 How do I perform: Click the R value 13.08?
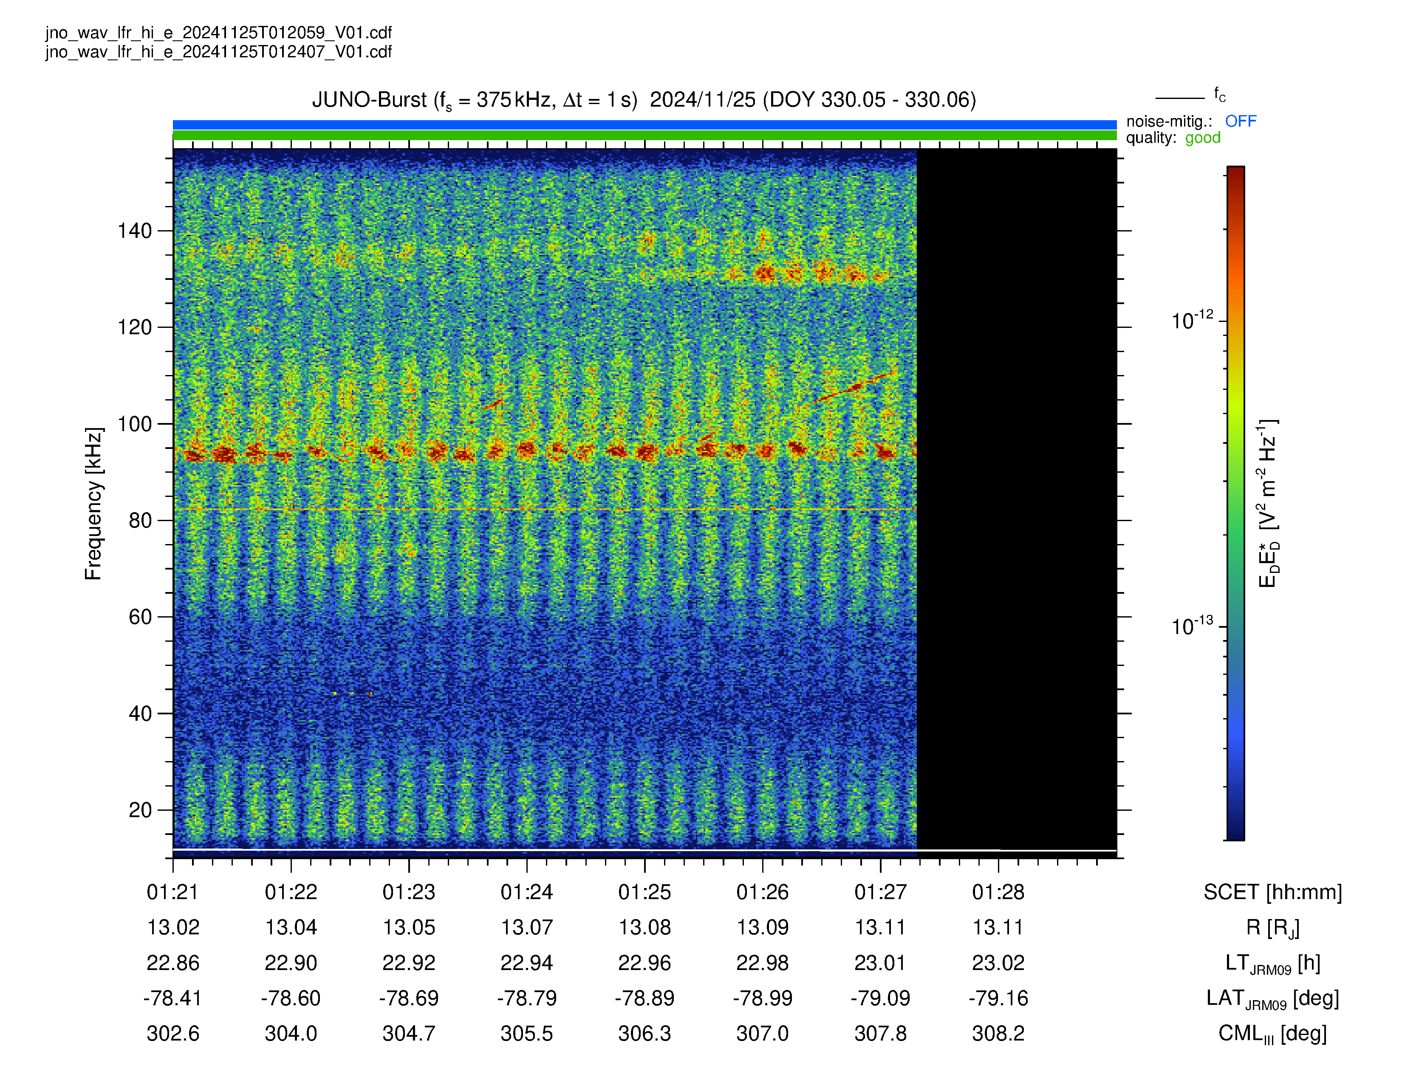[644, 927]
